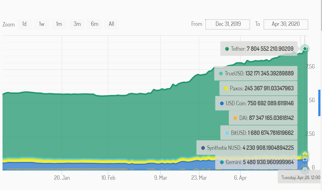The height and width of the screenshot is (190, 322).
Task: Click the 2.5G y-axis label
Action: pos(310,134)
